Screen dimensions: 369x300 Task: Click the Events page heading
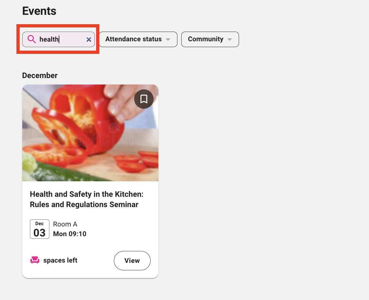click(x=39, y=11)
